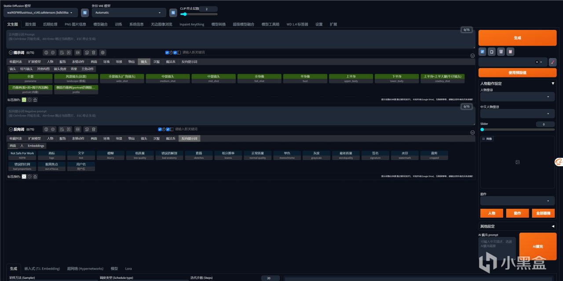Open the WD 1.4 标签器 tab

pos(297,24)
